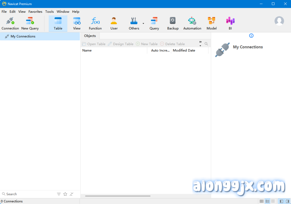Open the Function objects icon
The width and height of the screenshot is (291, 204).
pos(95,21)
